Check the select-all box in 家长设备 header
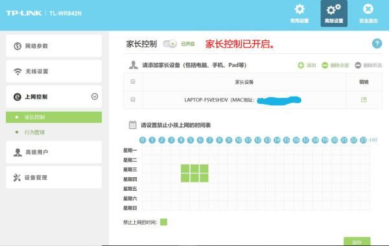The image size is (389, 246). pos(133,82)
